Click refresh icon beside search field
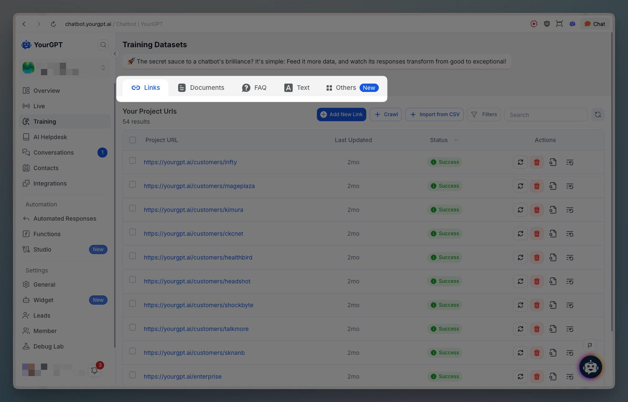Viewport: 628px width, 402px height. click(598, 114)
